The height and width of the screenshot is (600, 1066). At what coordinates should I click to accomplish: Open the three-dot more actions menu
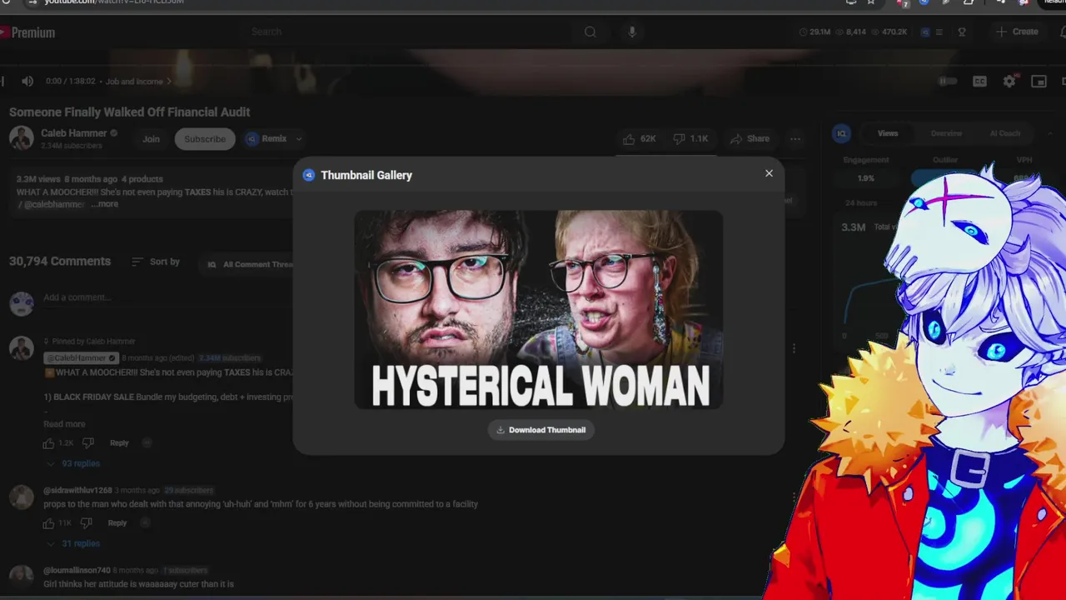click(x=795, y=139)
